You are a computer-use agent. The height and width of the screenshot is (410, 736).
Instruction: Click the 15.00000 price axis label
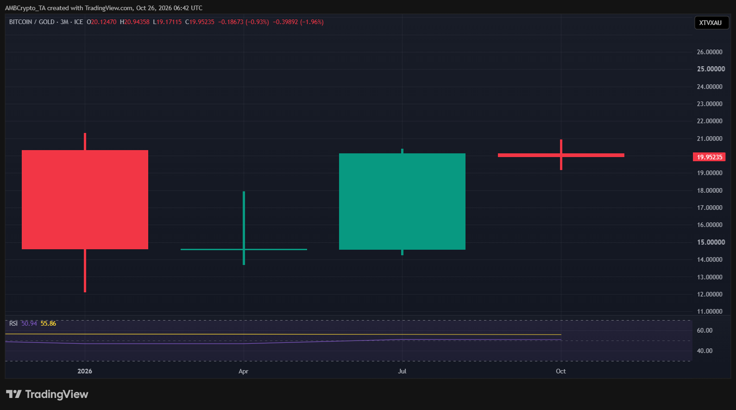(x=711, y=242)
